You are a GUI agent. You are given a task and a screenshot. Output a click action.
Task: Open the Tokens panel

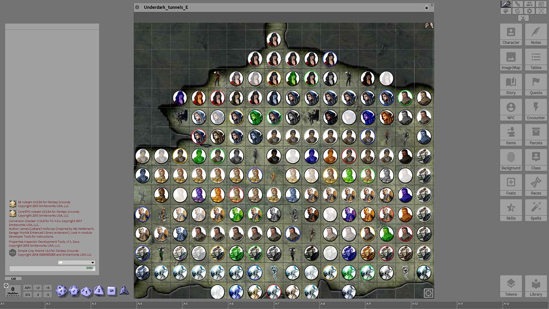coord(511,286)
